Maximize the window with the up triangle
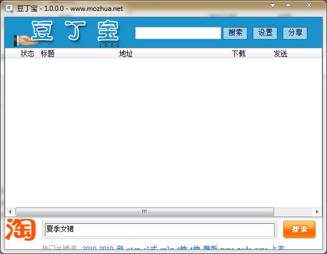The height and width of the screenshot is (254, 327). click(x=288, y=5)
